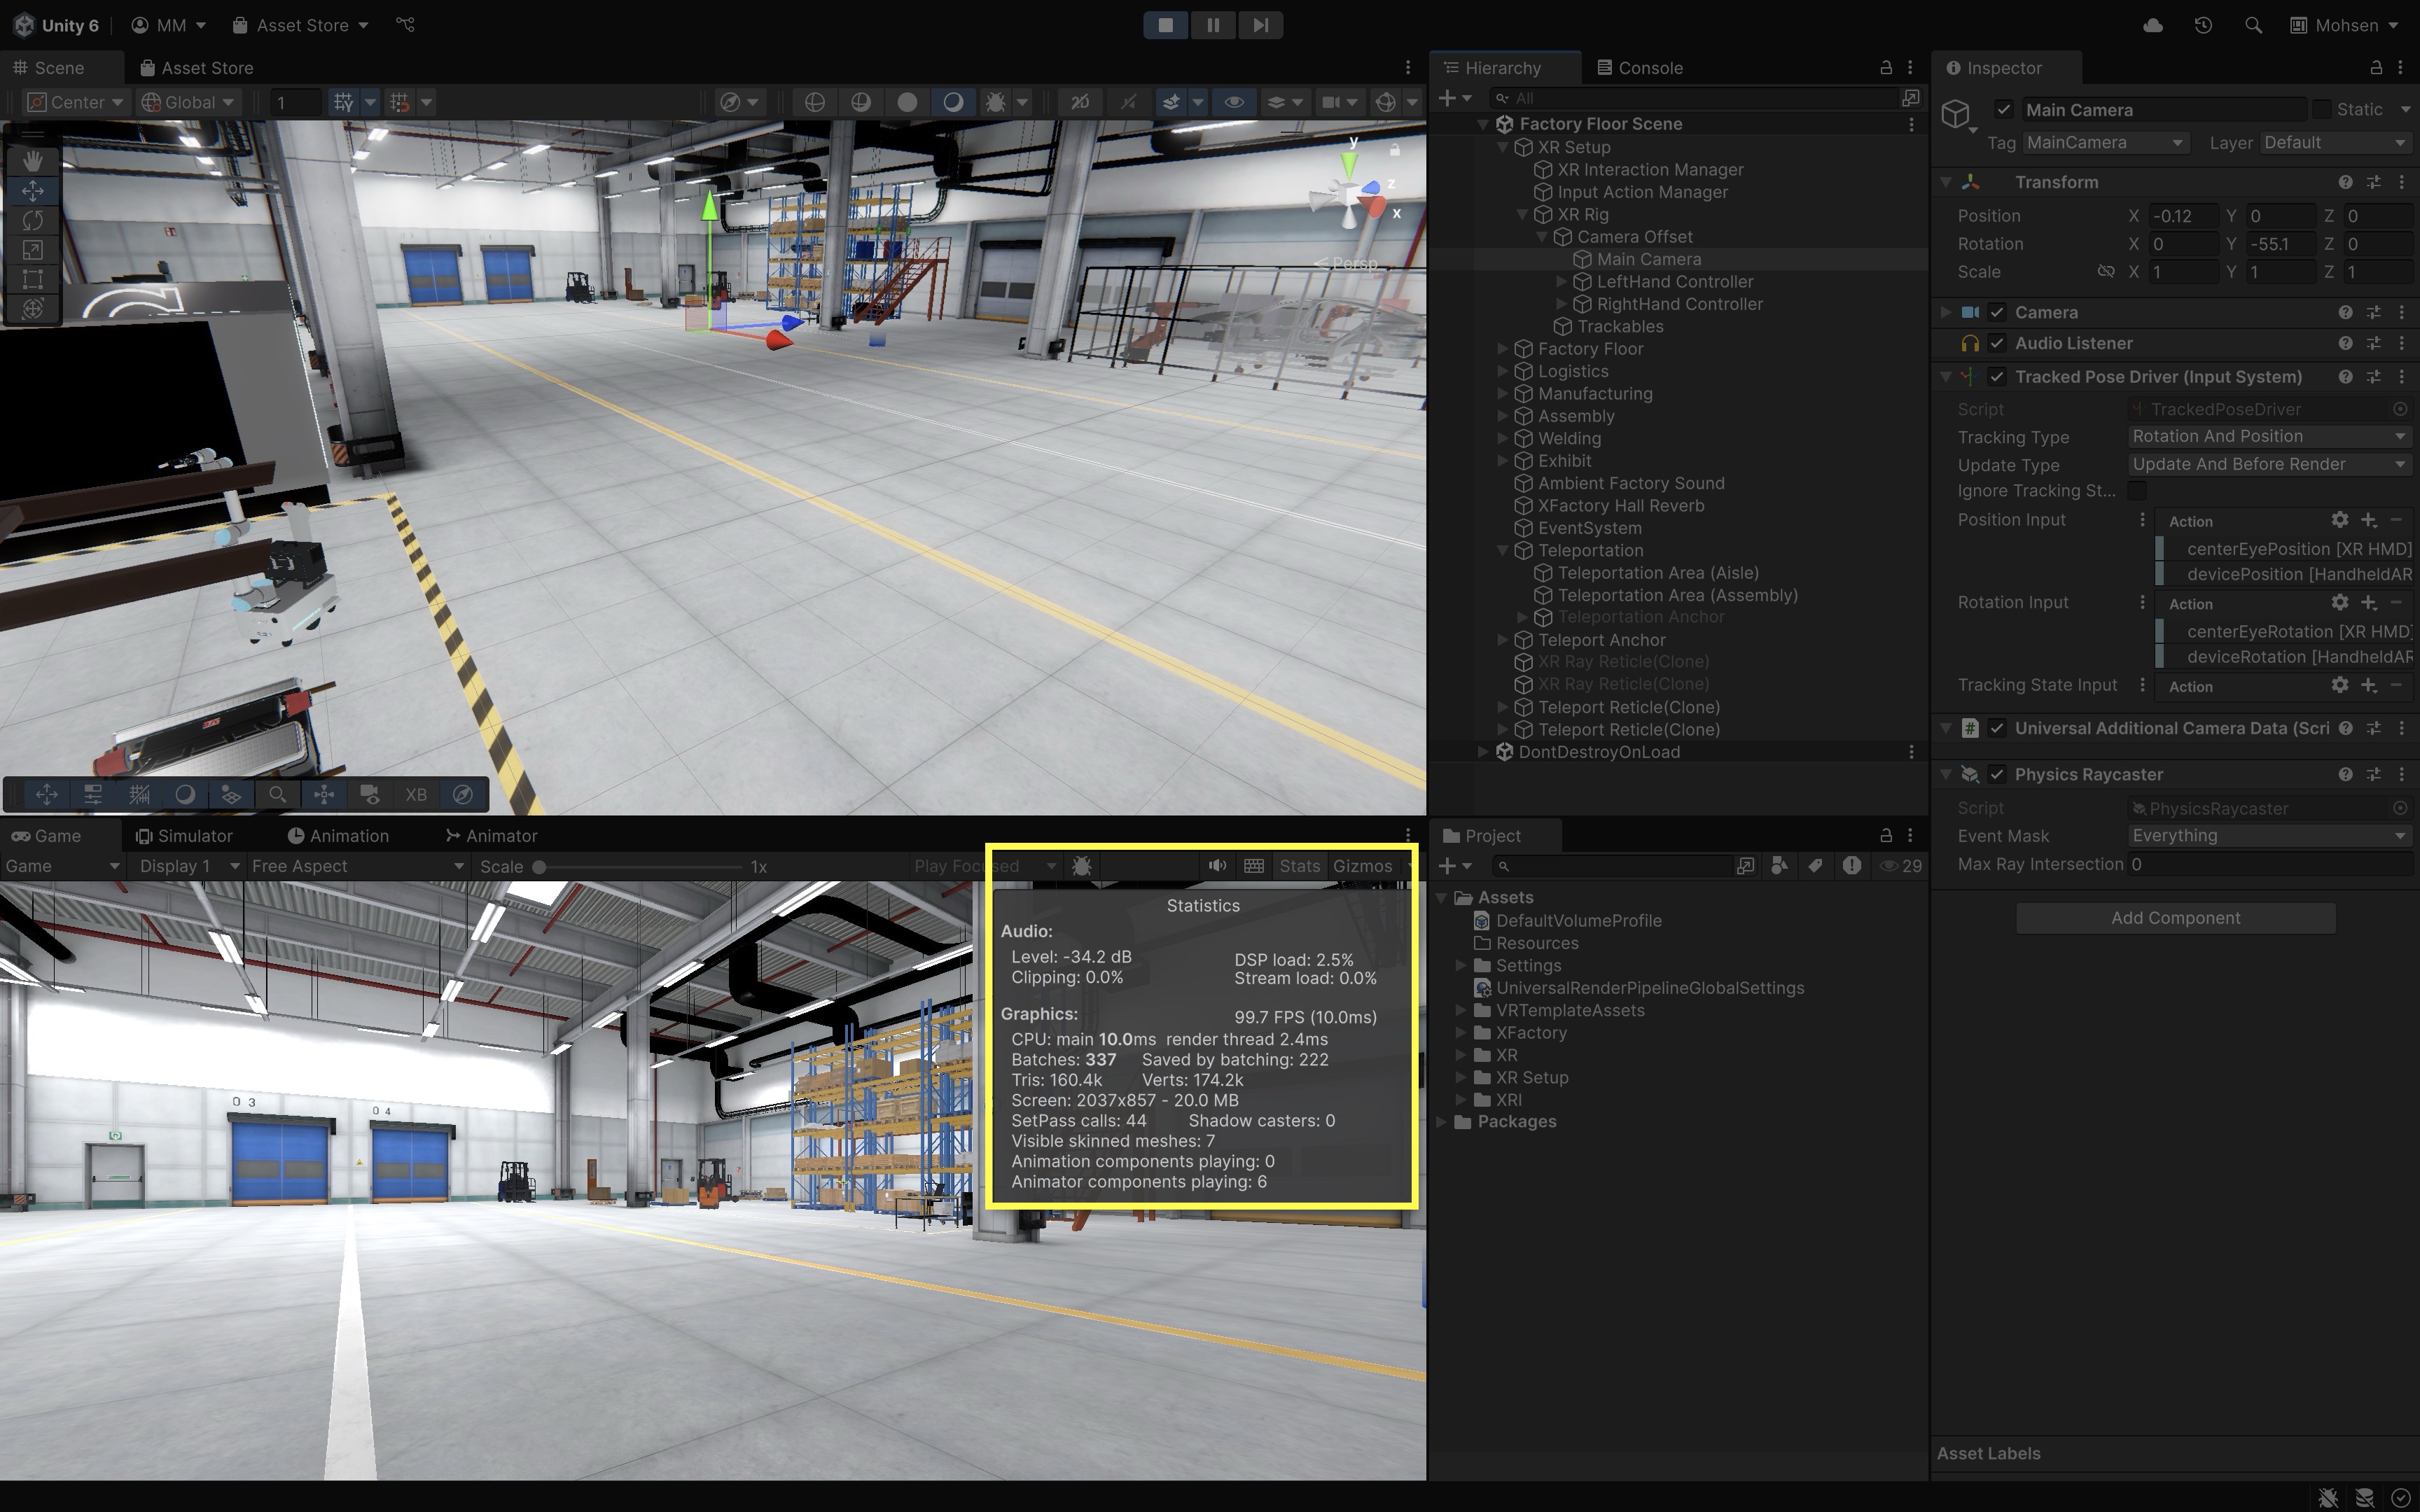Select the Scale tool in Scene
Image resolution: width=2420 pixels, height=1512 pixels.
tap(33, 250)
